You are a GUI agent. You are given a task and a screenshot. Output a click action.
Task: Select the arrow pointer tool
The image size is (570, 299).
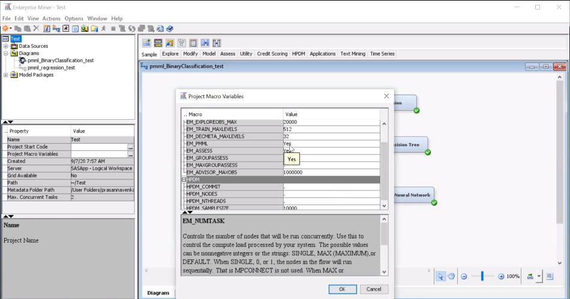click(x=440, y=276)
